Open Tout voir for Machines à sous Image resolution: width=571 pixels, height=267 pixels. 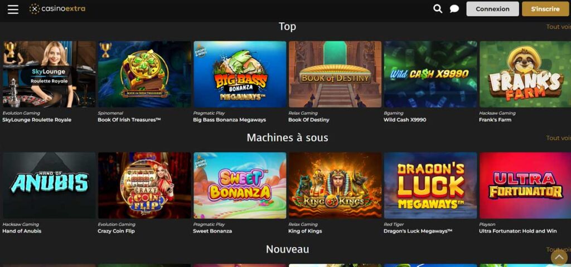558,138
